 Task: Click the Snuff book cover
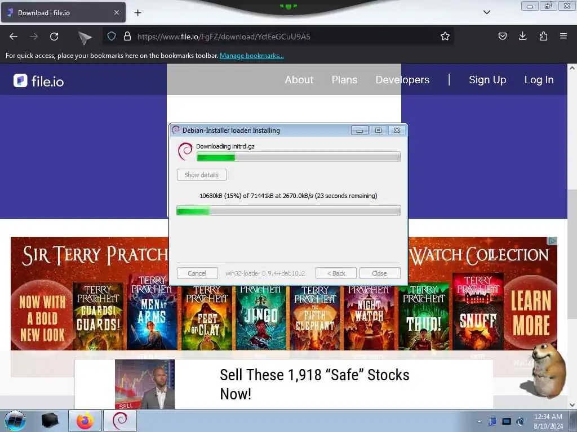(478, 312)
